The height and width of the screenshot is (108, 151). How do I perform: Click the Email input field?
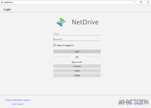coord(77,34)
